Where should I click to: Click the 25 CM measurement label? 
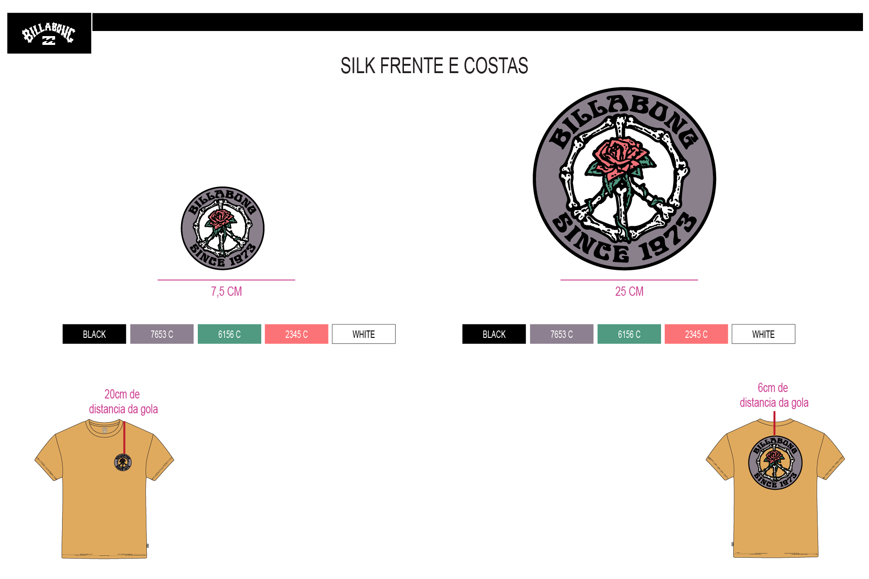[x=629, y=292]
